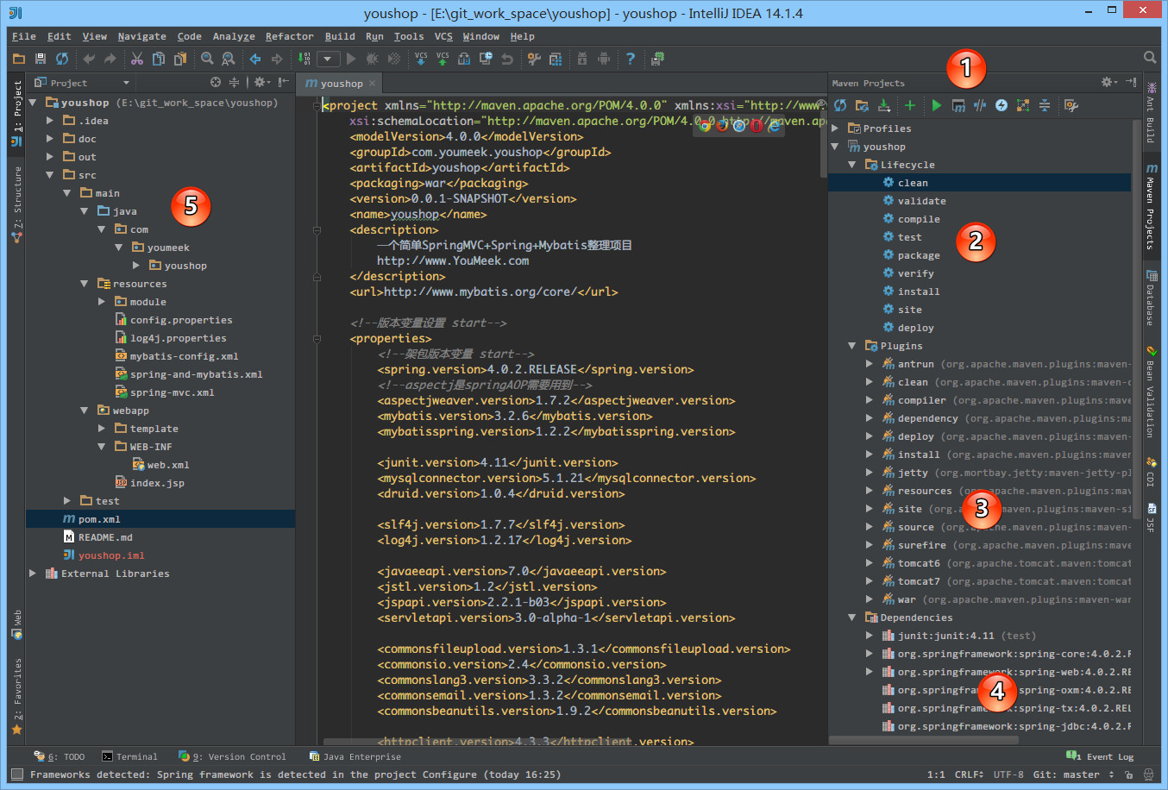Collapse the Lifecycle node

(851, 164)
